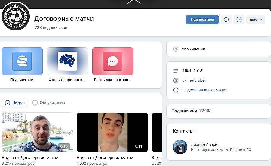
Task: Collapse the panel using the top chevron
Action: tap(134, 2)
